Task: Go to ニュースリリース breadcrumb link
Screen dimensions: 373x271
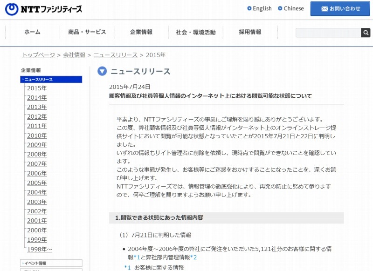Action: click(116, 55)
